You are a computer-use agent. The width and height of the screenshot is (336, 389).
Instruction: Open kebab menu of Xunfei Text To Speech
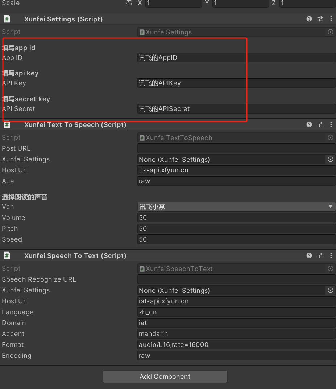pyautogui.click(x=331, y=124)
